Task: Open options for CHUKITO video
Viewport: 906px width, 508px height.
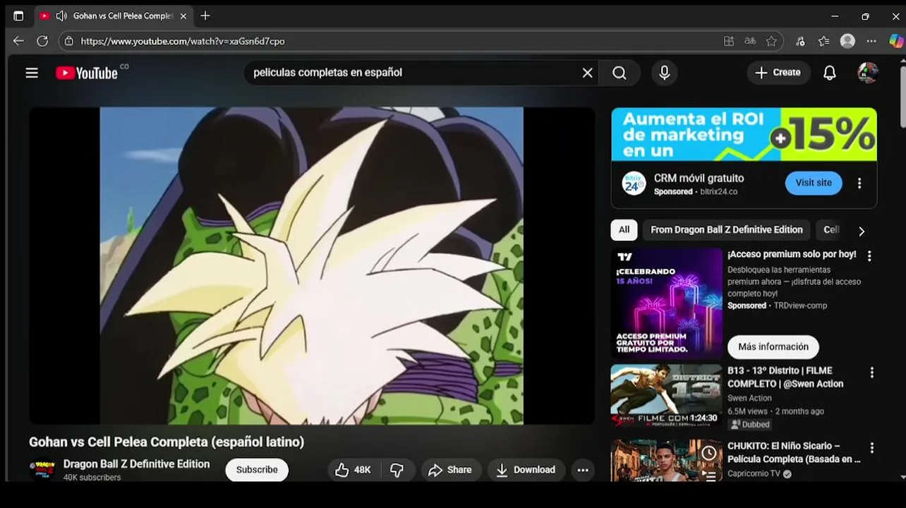Action: click(871, 448)
